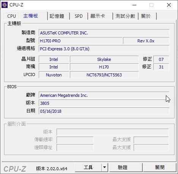The image size is (178, 174).
Task: Click the Nuvoton LPCIO field
Action: point(54,75)
